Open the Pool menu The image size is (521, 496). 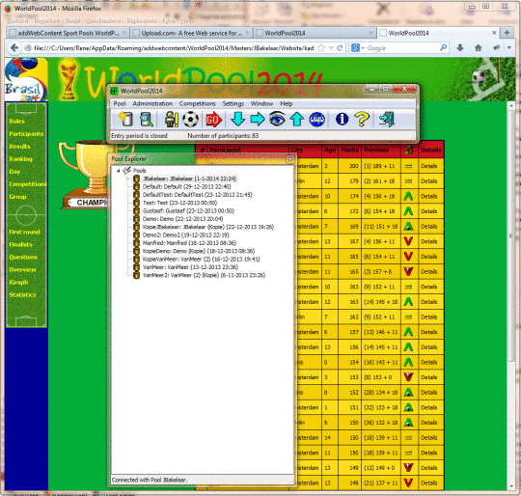point(120,103)
